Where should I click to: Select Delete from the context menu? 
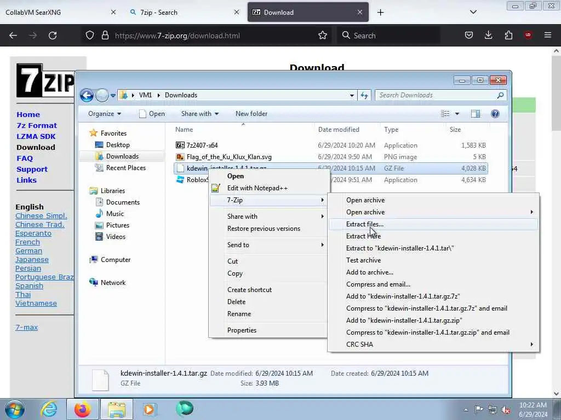(268, 302)
